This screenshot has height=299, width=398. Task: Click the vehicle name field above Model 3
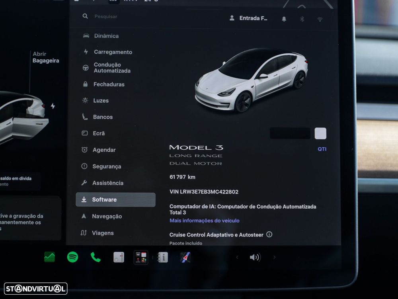coord(290,133)
